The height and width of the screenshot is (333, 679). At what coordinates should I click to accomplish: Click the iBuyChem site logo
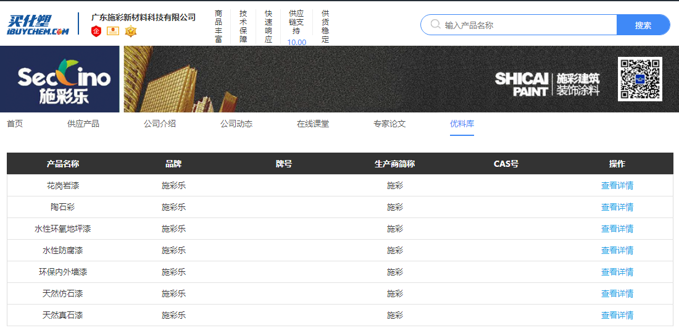pos(38,24)
